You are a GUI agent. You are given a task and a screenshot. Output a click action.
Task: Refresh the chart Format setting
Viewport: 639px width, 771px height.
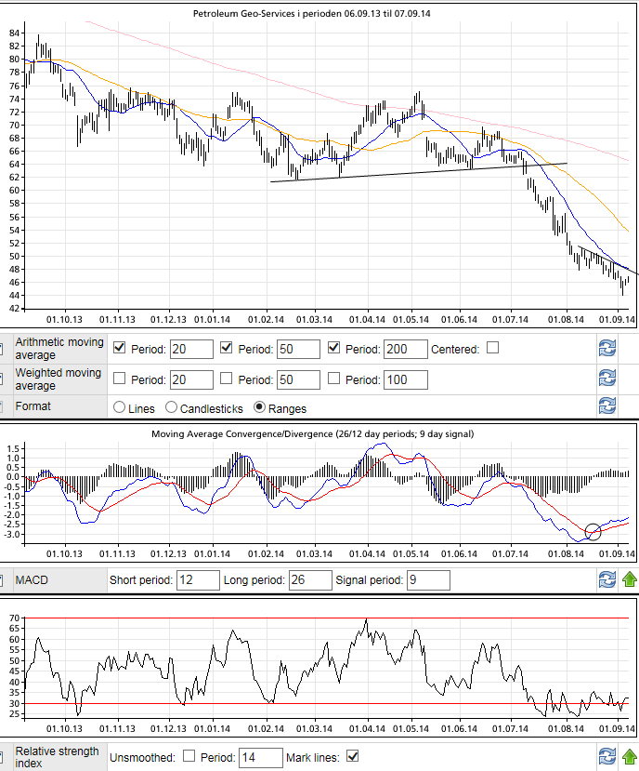point(606,406)
